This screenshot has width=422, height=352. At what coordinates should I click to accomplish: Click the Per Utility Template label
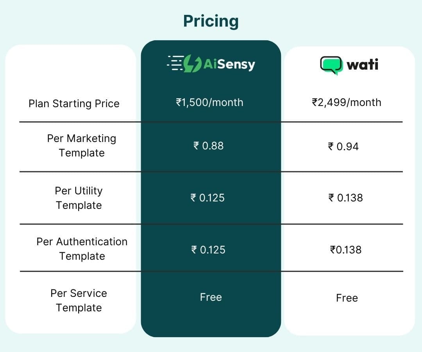pyautogui.click(x=79, y=198)
